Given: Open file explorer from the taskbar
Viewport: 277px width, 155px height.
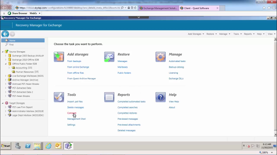Looking at the screenshot, I should coord(38,146).
